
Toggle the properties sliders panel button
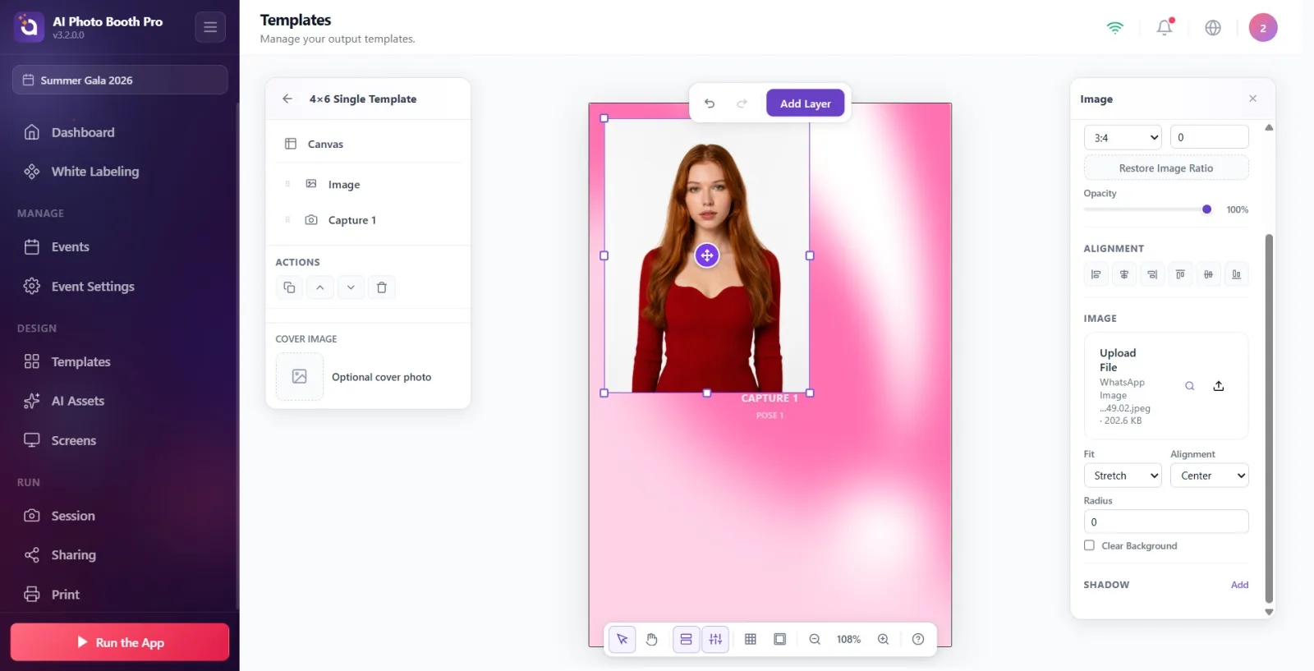[715, 639]
